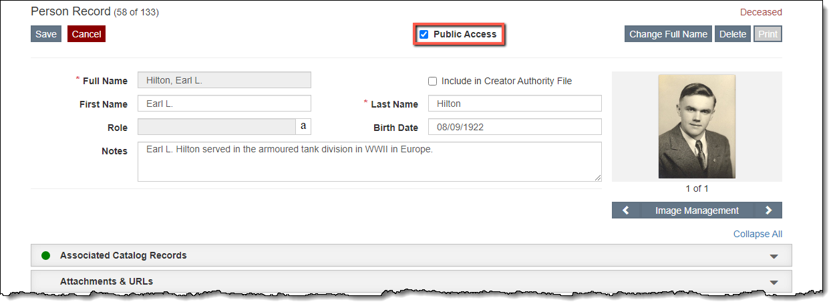Image resolution: width=833 pixels, height=306 pixels.
Task: Click the Role authority 'a' icon
Action: pos(303,127)
